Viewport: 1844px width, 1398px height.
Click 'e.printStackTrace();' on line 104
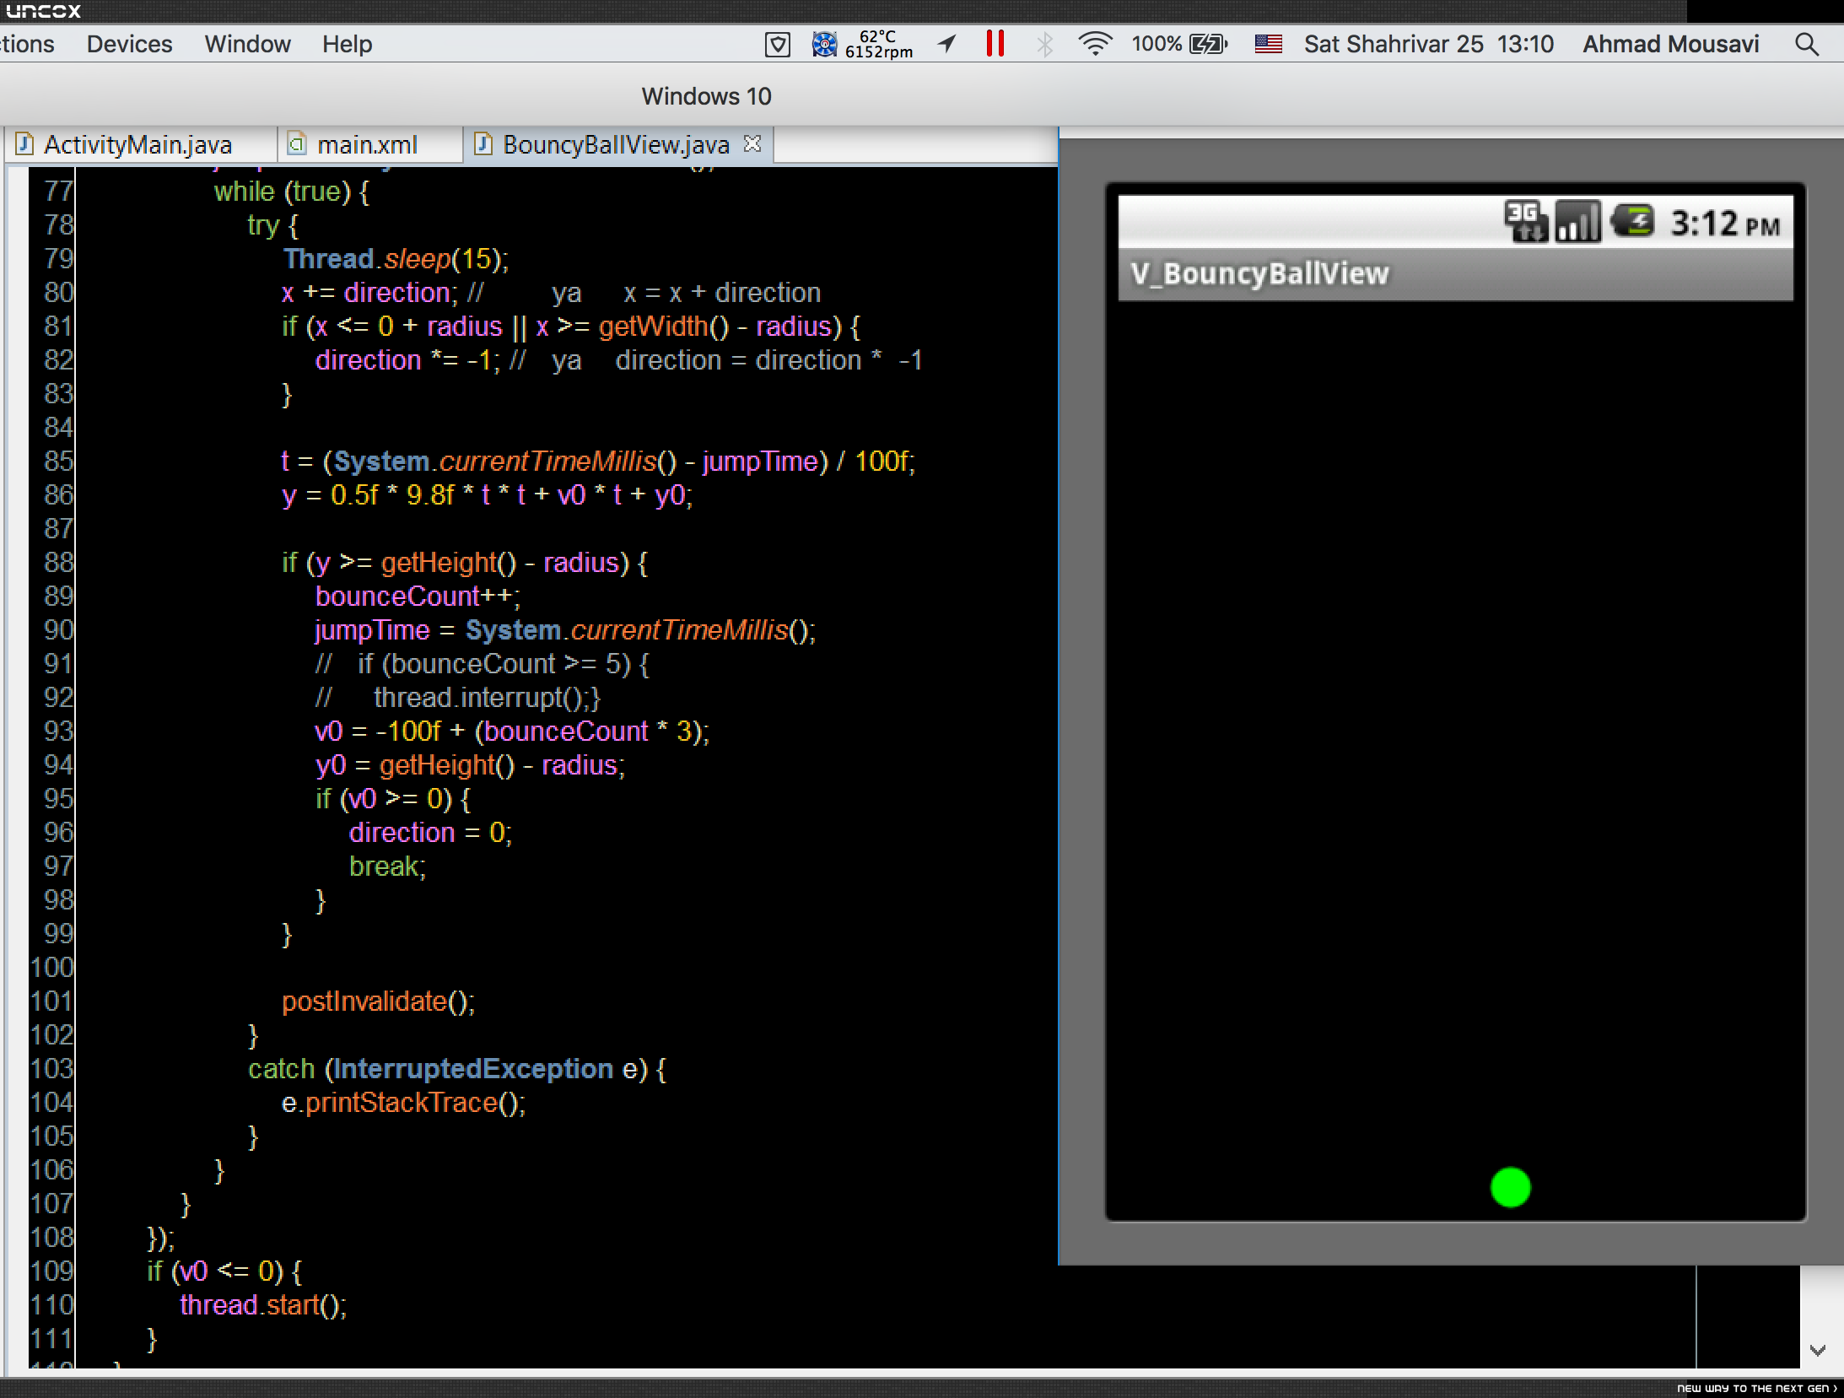[403, 1103]
